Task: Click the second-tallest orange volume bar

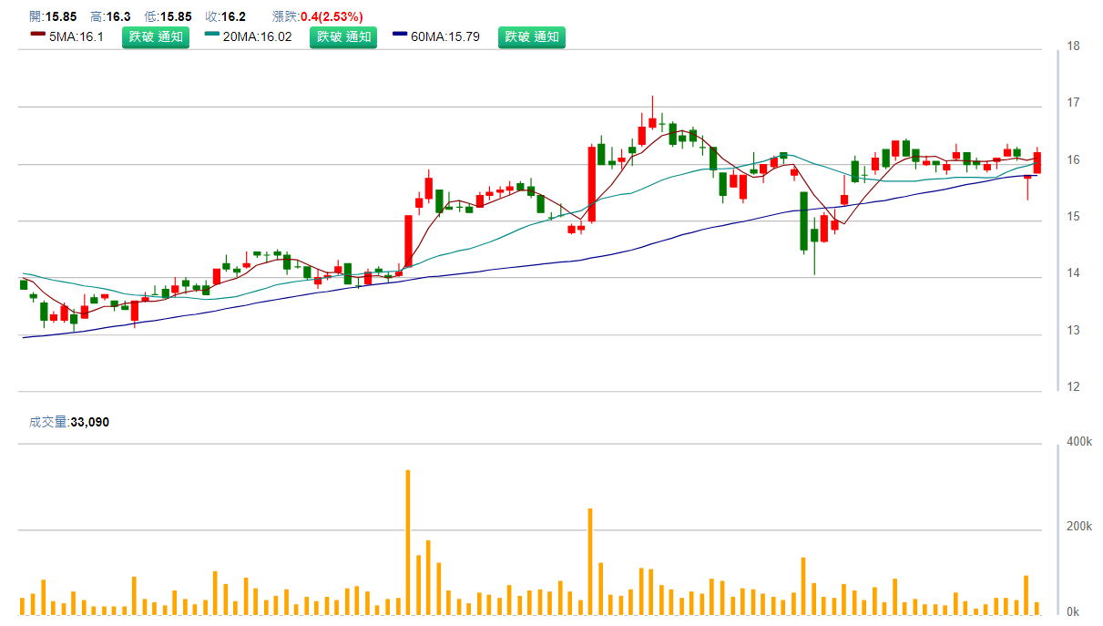Action: tap(590, 560)
